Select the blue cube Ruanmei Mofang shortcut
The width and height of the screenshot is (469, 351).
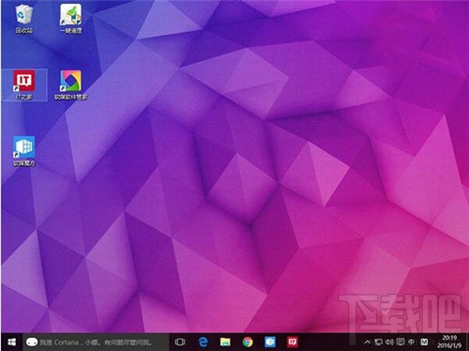(x=24, y=151)
